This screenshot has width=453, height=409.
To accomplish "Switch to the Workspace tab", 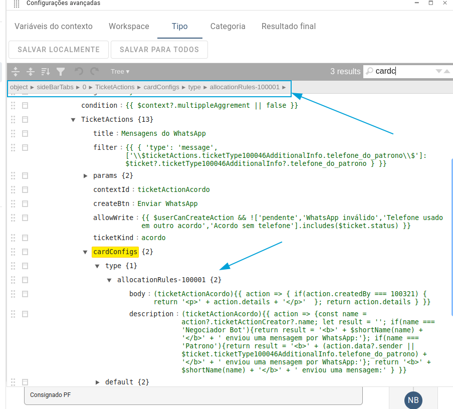I will [129, 26].
